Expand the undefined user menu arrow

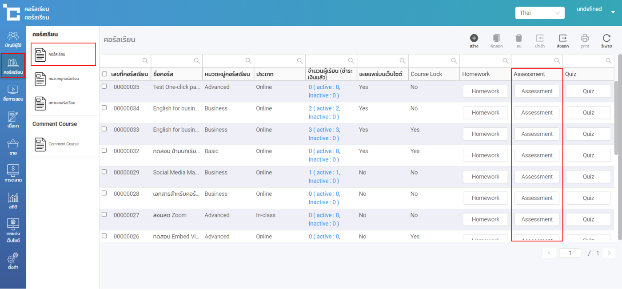(613, 12)
